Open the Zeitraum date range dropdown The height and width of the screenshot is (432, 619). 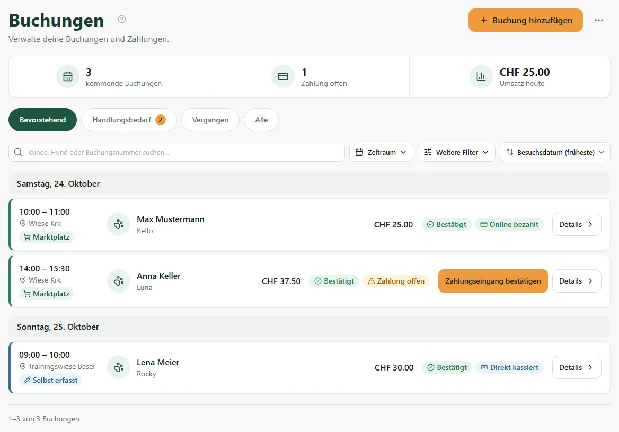coord(381,153)
